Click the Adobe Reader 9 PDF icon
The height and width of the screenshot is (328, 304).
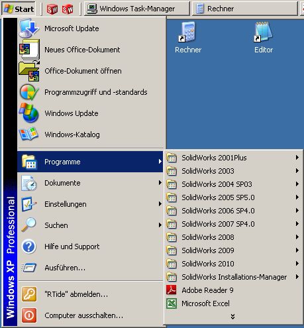(x=172, y=290)
